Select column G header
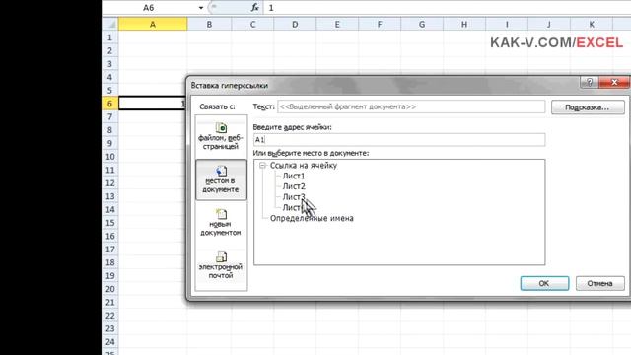The image size is (631, 355). coord(422,24)
